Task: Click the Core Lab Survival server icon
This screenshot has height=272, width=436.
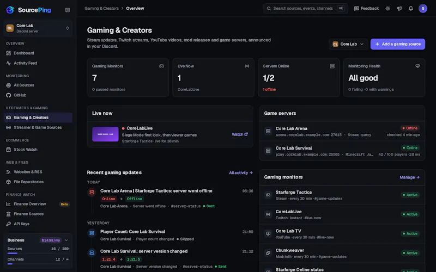Action: pyautogui.click(x=268, y=151)
